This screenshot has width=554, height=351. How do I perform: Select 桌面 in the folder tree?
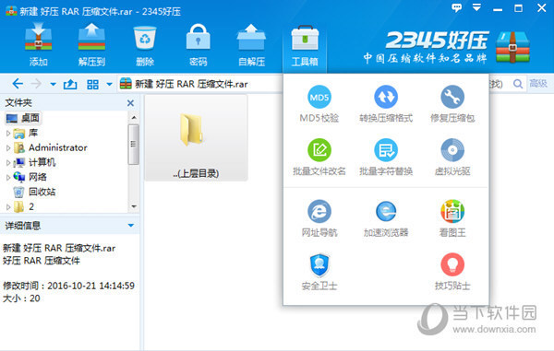(x=23, y=118)
